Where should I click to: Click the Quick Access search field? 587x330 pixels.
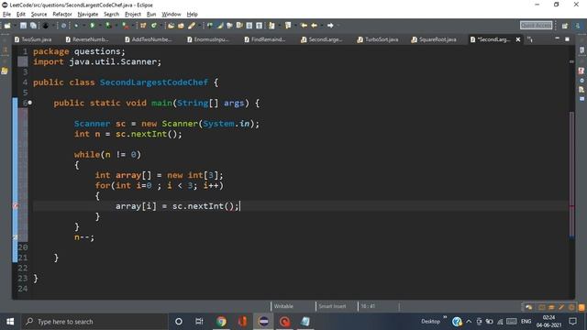coord(536,25)
